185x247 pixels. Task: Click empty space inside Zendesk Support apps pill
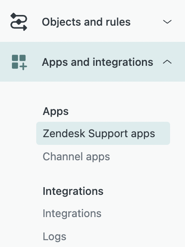click(x=162, y=133)
